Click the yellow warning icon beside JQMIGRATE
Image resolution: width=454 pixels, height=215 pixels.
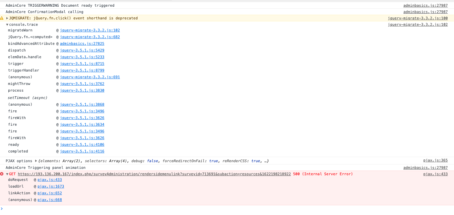tap(2, 18)
